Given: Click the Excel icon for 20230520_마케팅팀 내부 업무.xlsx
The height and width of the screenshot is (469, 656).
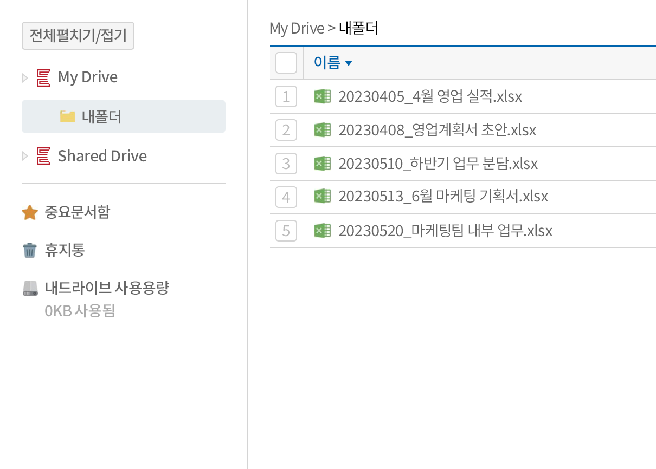Looking at the screenshot, I should 323,230.
